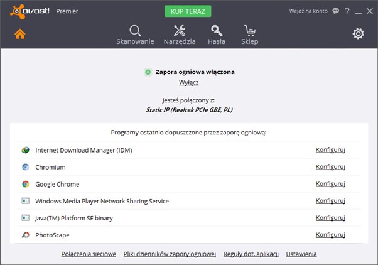Click Internet Download Manager icon
The width and height of the screenshot is (378, 265).
coord(26,150)
